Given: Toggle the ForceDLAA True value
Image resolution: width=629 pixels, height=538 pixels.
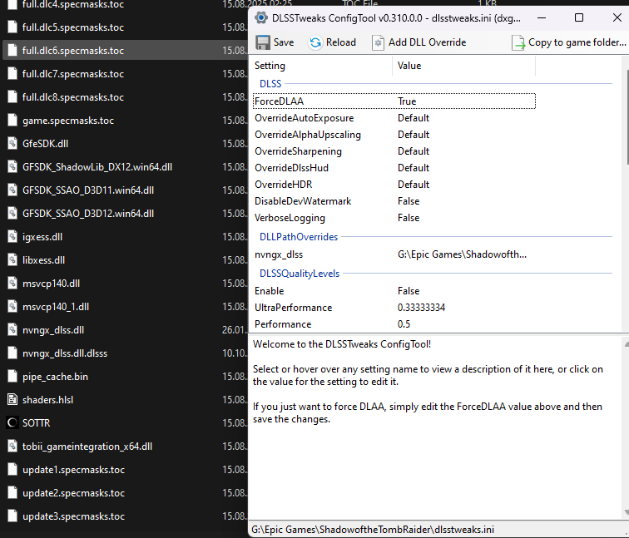Looking at the screenshot, I should click(407, 101).
